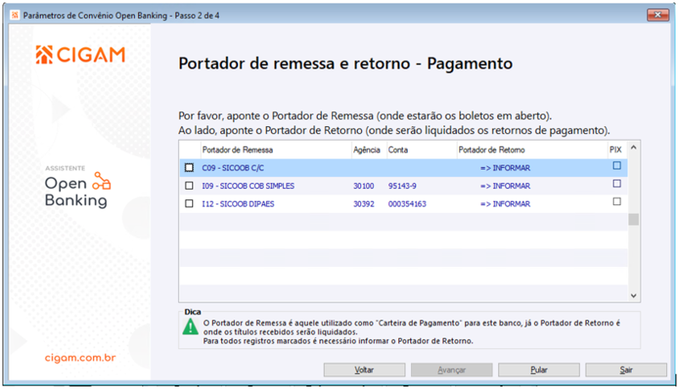
Task: Click the Portador de Retorno column header
Action: point(532,150)
